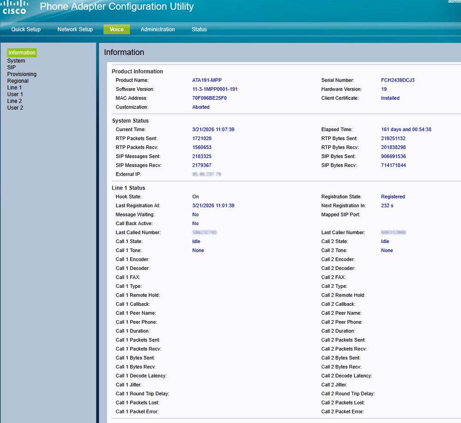
Task: Click Call 1 Tone value None
Action: pyautogui.click(x=198, y=250)
